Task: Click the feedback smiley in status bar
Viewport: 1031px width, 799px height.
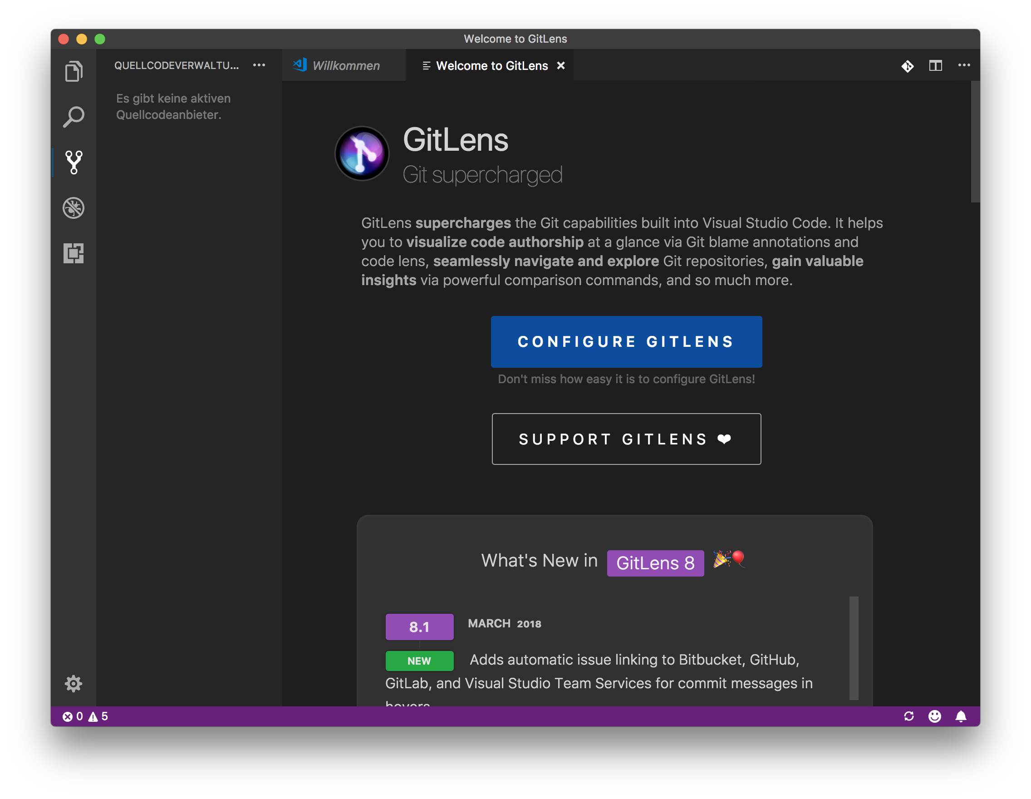Action: point(935,716)
